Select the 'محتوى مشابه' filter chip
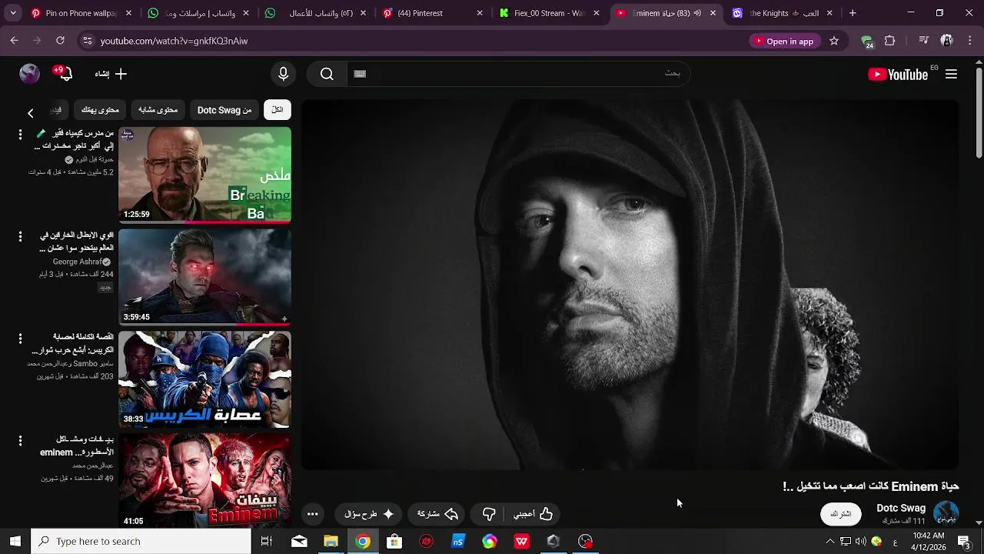This screenshot has height=554, width=984. coord(158,110)
